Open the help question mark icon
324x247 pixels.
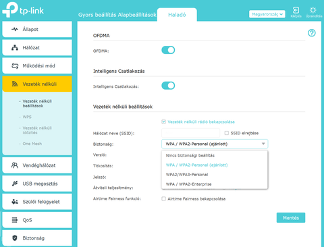tap(312, 33)
